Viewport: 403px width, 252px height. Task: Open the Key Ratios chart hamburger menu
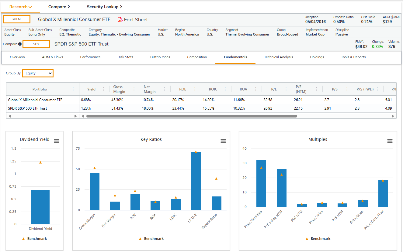click(x=223, y=141)
